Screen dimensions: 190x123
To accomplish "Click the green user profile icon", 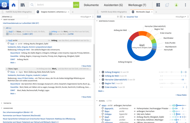I will (177, 5).
